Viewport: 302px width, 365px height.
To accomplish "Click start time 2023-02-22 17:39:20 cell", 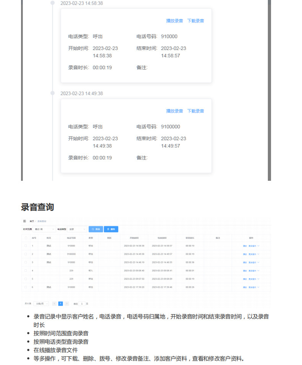I will click(x=134, y=287).
